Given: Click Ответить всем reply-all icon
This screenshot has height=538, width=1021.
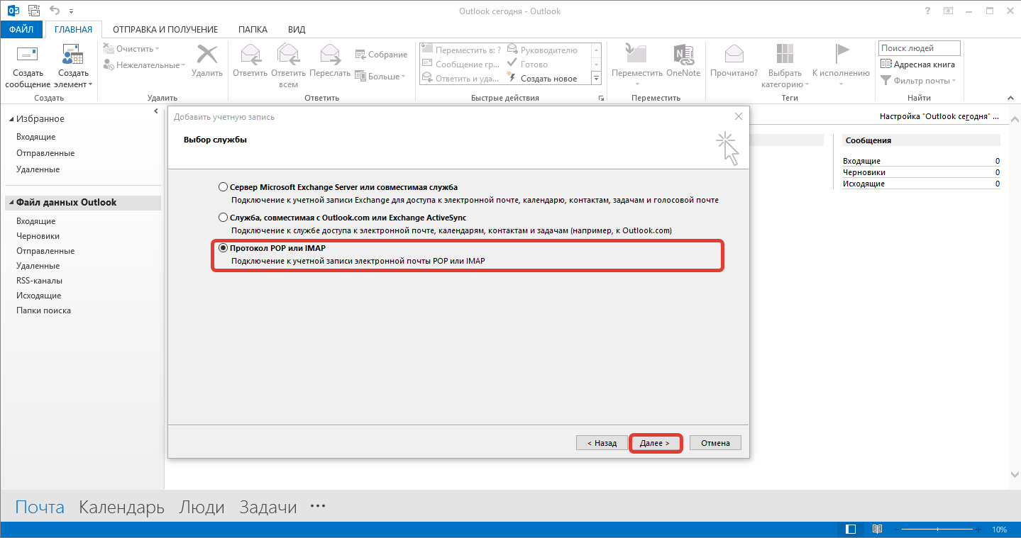Looking at the screenshot, I should [x=288, y=54].
